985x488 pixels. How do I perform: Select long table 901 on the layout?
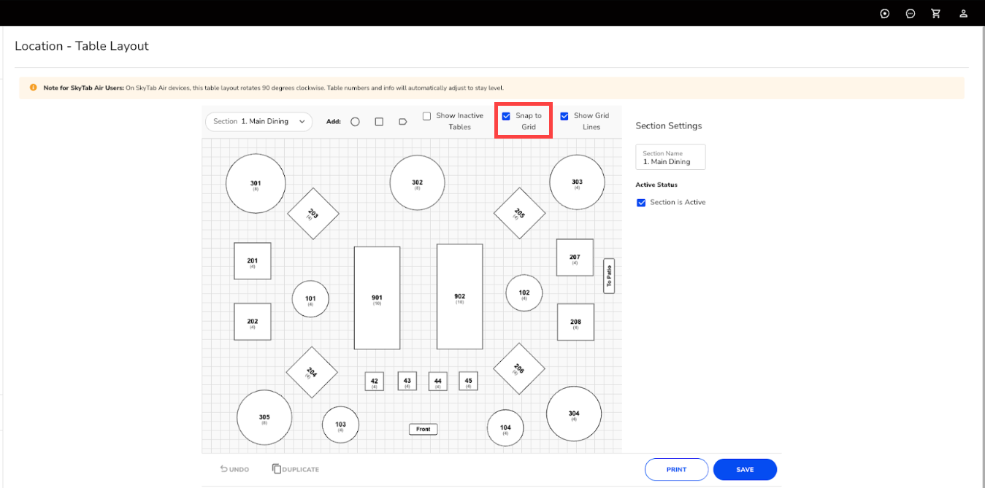pos(377,298)
